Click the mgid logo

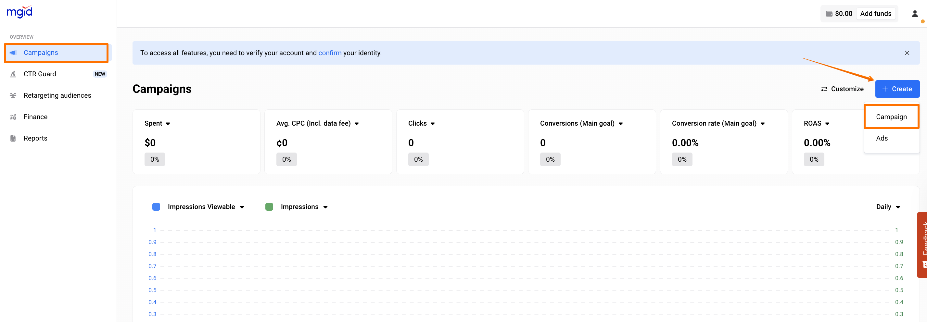(x=19, y=13)
